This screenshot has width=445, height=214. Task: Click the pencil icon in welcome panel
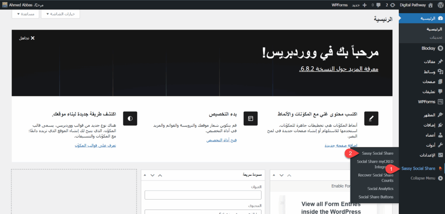(x=371, y=118)
